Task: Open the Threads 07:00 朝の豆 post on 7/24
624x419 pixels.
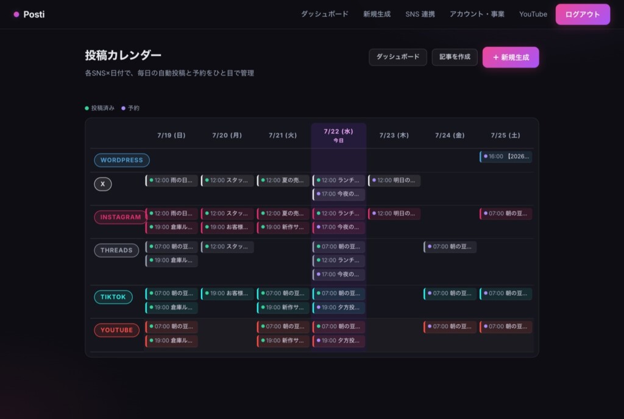Action: click(x=450, y=247)
